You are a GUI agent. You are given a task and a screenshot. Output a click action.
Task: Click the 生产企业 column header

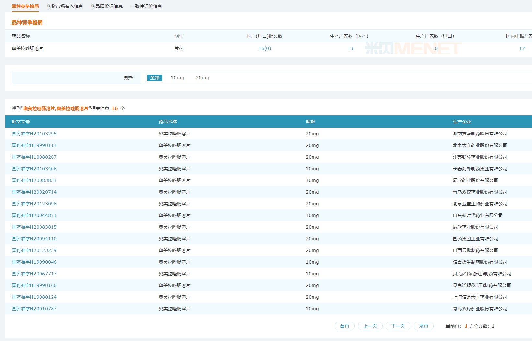point(462,122)
